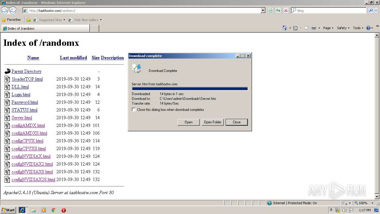Viewport: 380px width, 214px height.
Task: Click Close button in download dialog
Action: (x=237, y=122)
